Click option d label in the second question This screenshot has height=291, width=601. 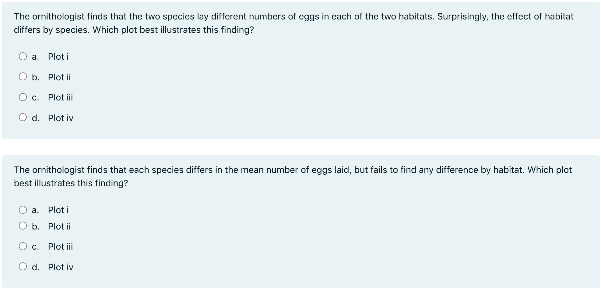point(36,267)
